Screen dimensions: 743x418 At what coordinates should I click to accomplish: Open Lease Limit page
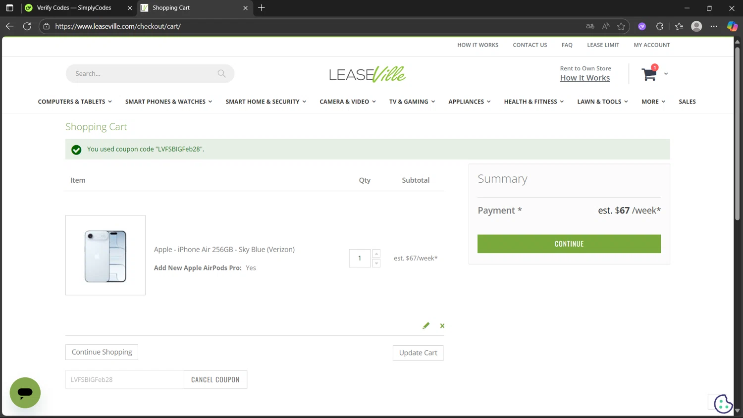click(x=603, y=45)
